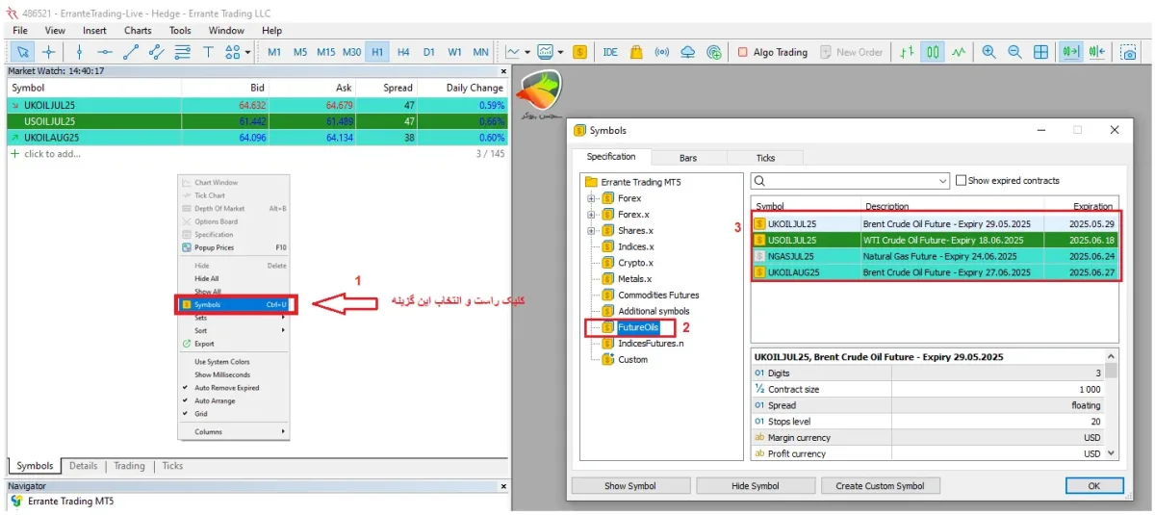Tile chart windows with grid icon
Viewport: 1155px width, 515px height.
[x=1040, y=52]
